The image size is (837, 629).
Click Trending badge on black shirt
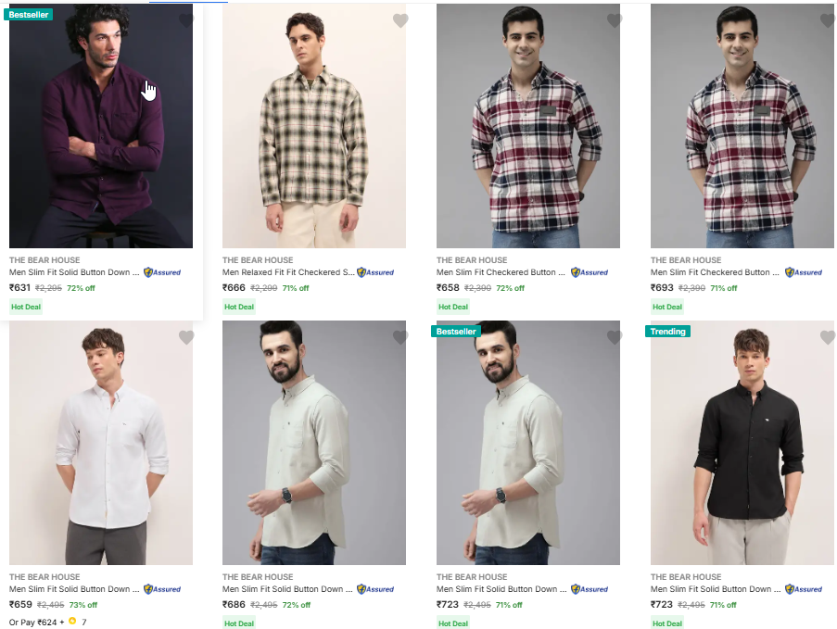click(668, 332)
